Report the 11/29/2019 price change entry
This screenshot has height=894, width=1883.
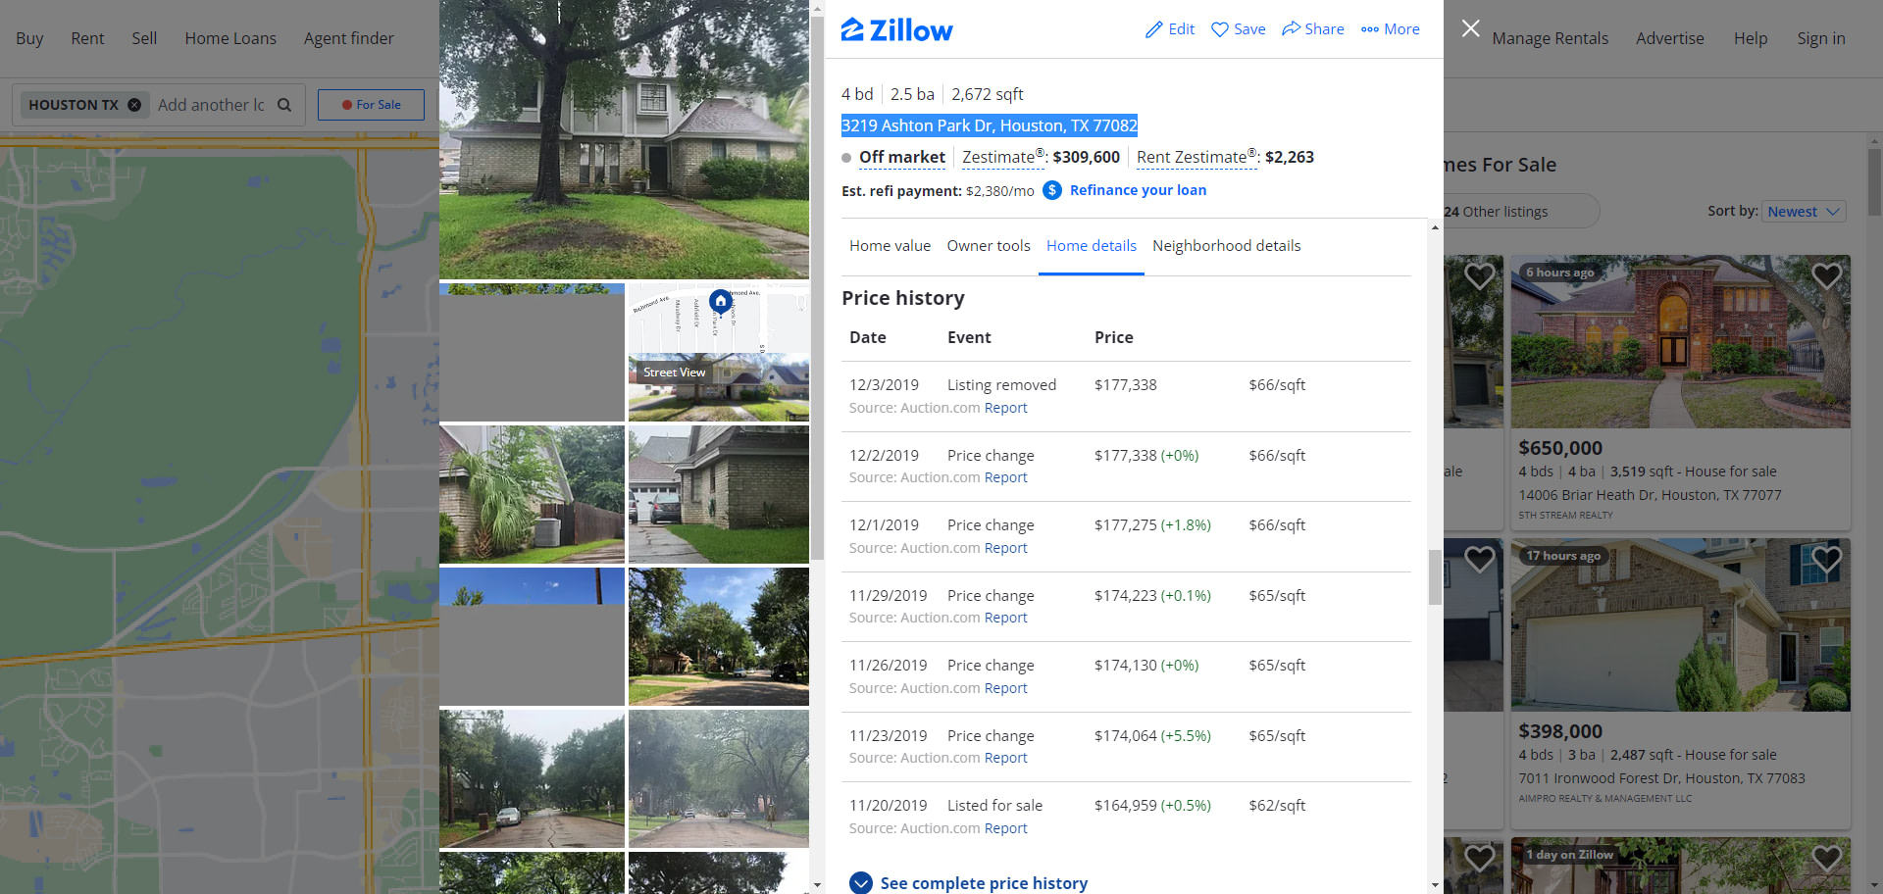(x=1006, y=618)
